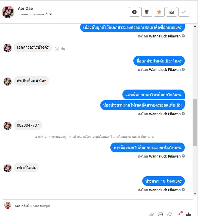This screenshot has height=216, width=198.
Task: Mark conversation as unread with envelope icon
Action: pyautogui.click(x=172, y=12)
